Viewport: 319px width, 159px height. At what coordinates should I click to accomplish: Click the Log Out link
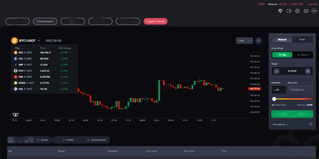pos(312,4)
